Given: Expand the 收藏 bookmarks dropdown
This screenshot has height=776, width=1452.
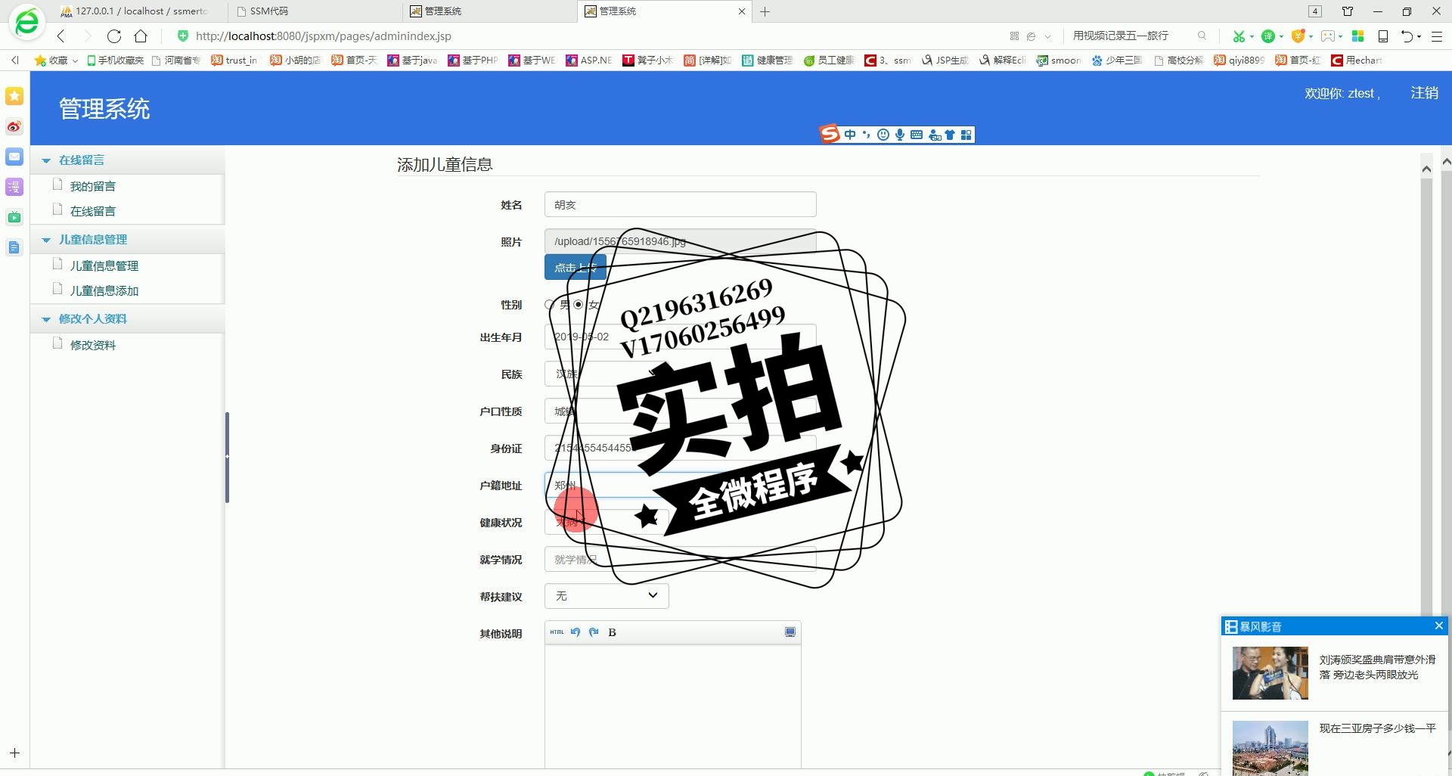Looking at the screenshot, I should 75,61.
